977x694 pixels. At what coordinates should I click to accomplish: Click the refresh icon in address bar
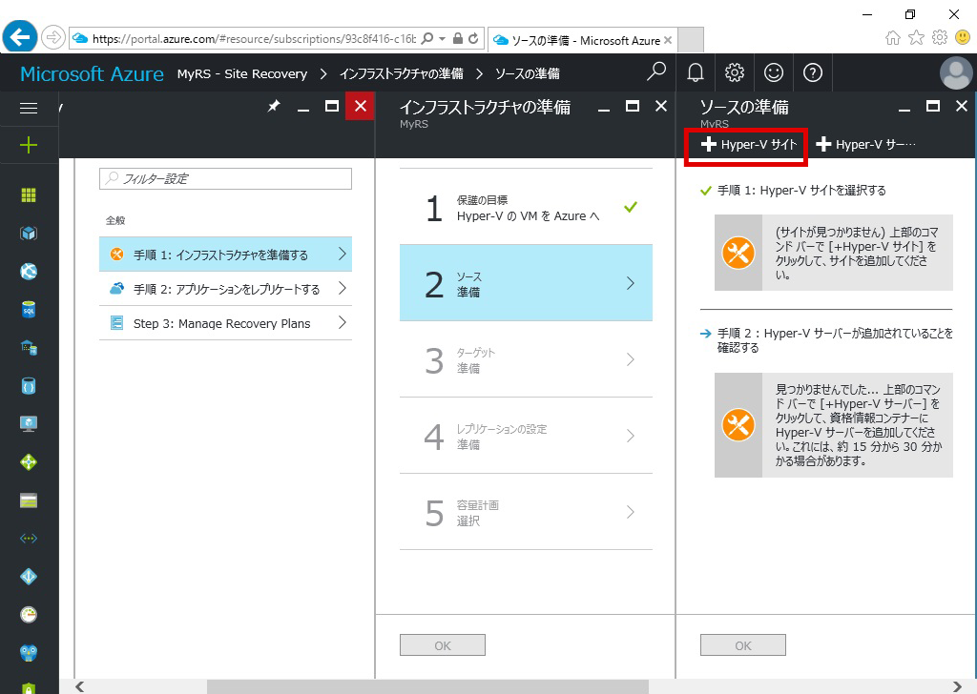coord(473,38)
